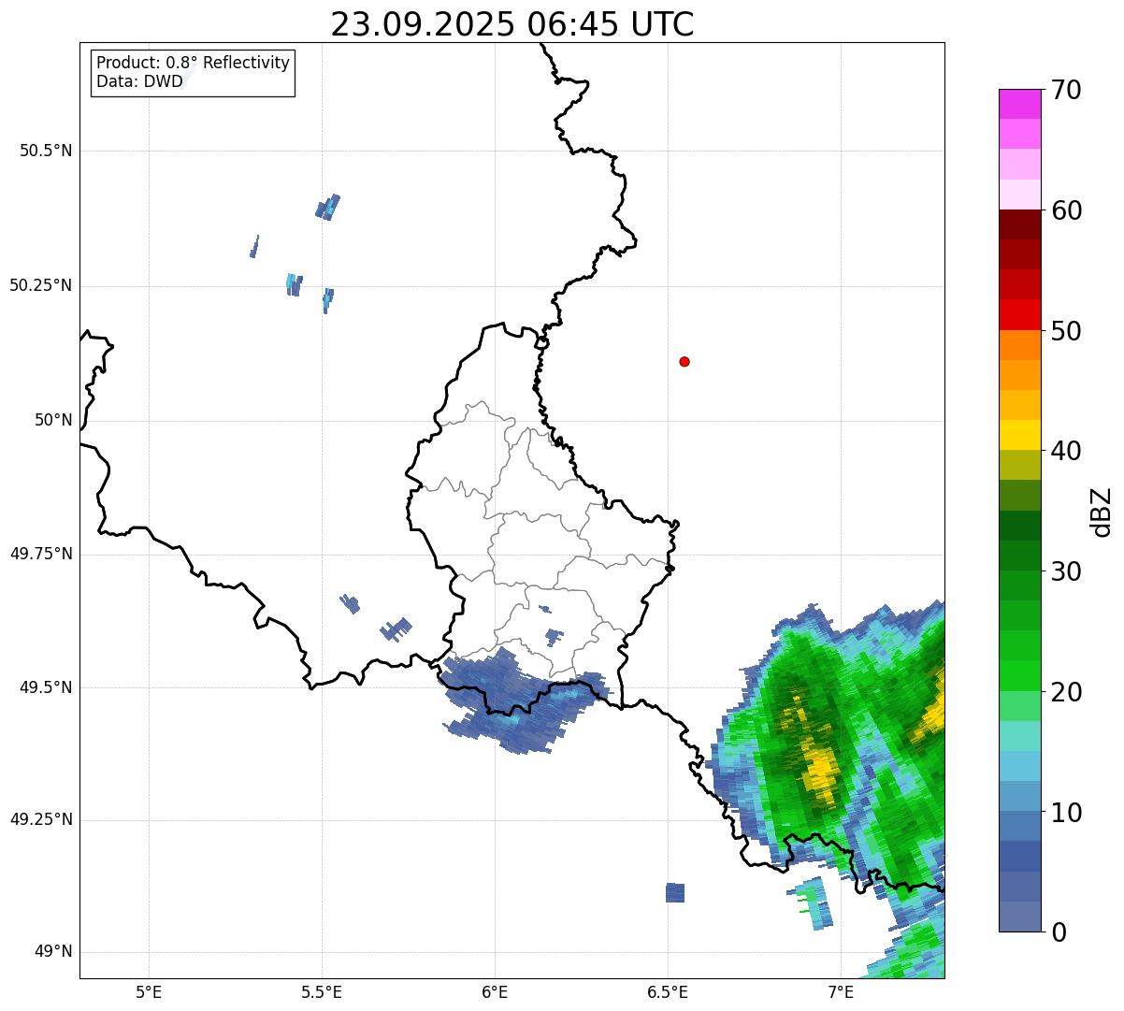
Task: Click the 50.5°N latitude label
Action: coord(46,152)
